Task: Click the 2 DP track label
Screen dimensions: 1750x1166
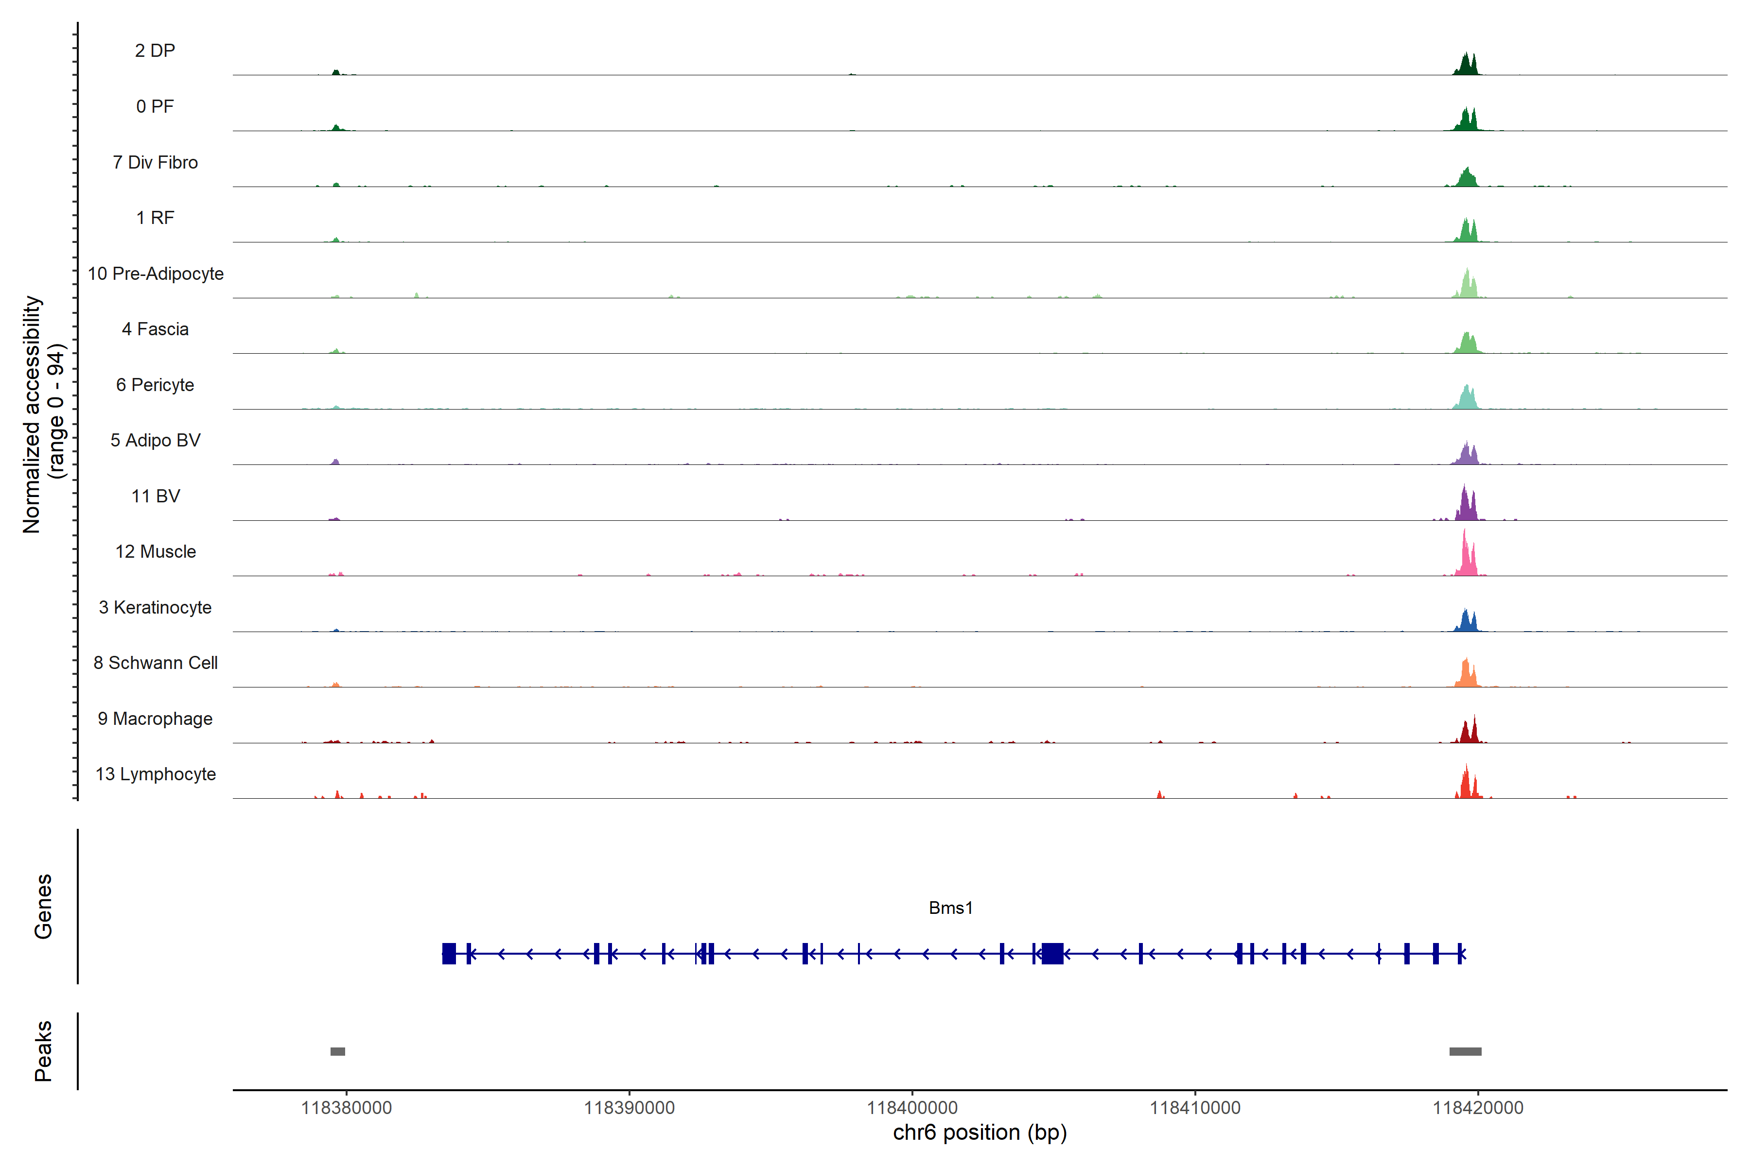Action: pos(155,51)
